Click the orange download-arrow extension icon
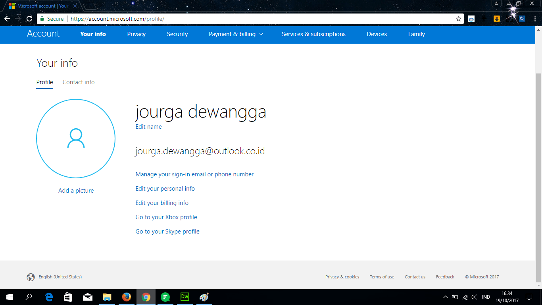This screenshot has width=542, height=305. (x=496, y=19)
